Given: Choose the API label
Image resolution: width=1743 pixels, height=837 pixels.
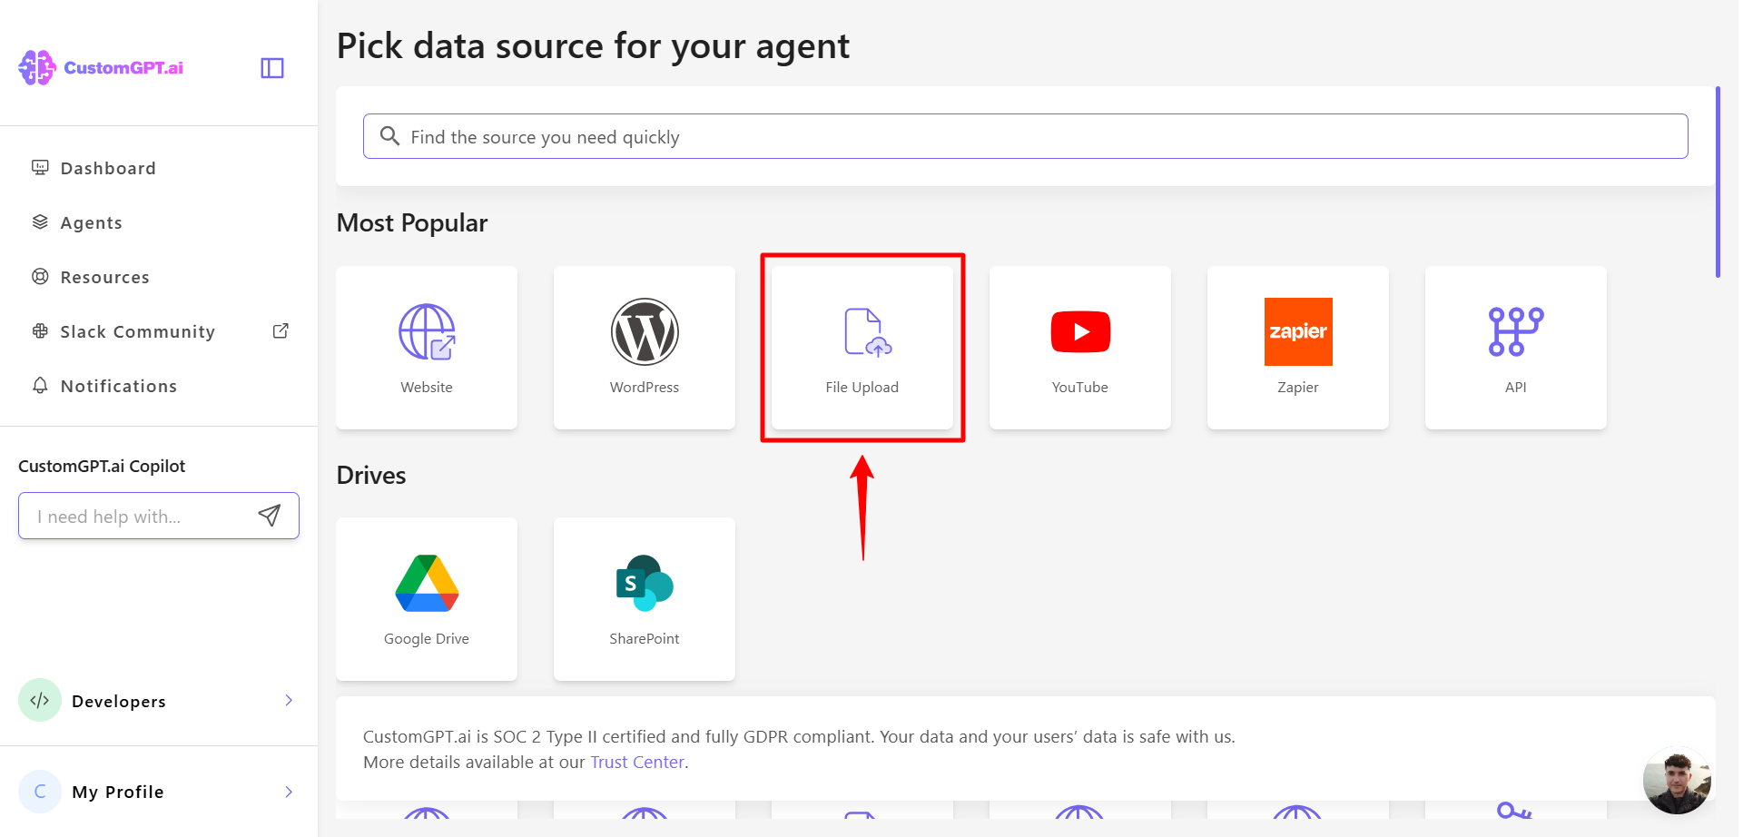Looking at the screenshot, I should 1516,387.
